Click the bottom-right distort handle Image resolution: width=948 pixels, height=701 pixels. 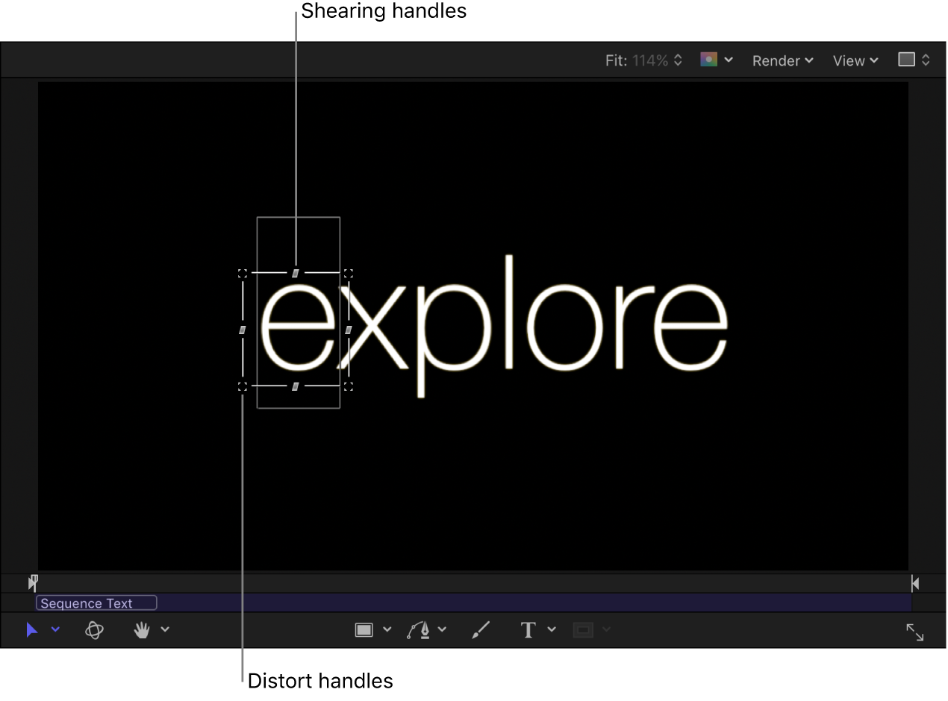coord(349,386)
